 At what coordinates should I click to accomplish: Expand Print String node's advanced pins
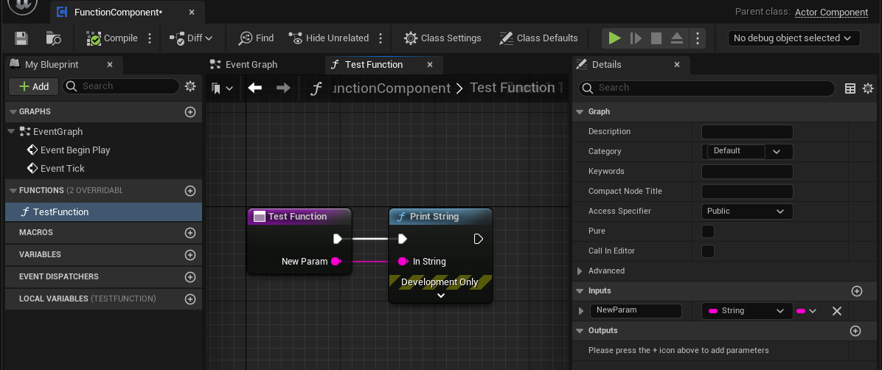[440, 296]
